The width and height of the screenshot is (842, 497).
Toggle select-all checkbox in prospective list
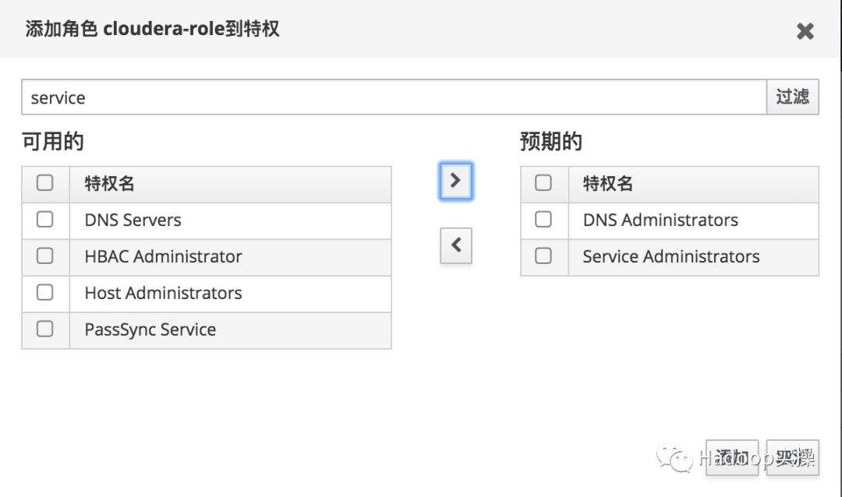coord(543,183)
